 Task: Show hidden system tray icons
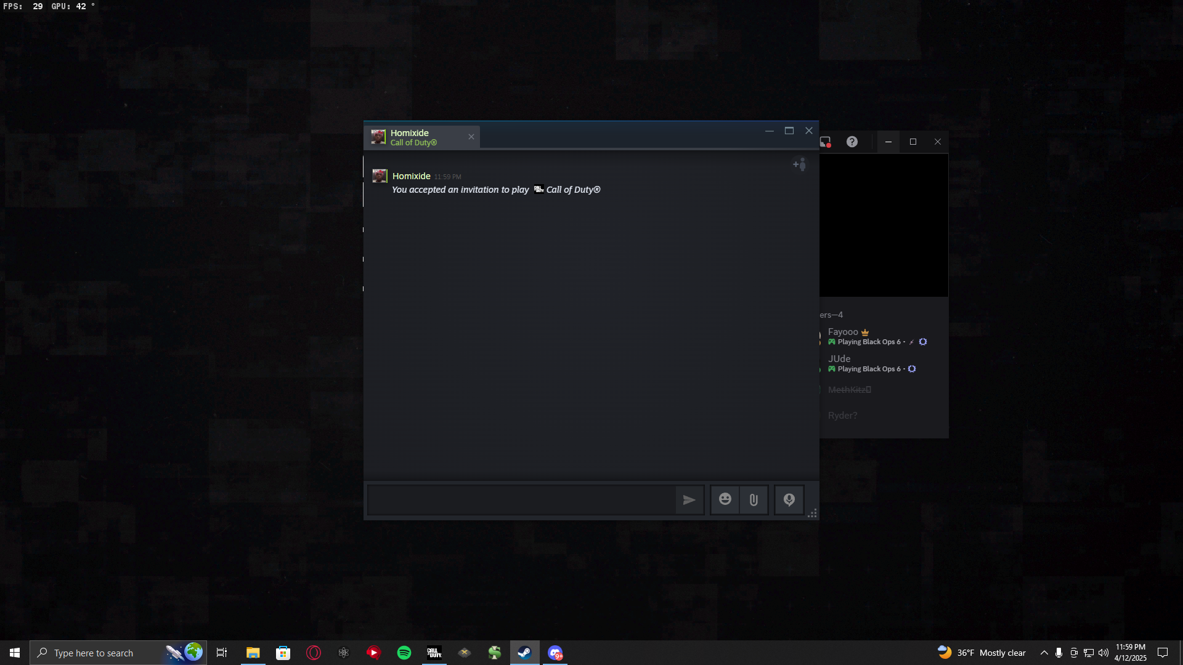[x=1044, y=653]
